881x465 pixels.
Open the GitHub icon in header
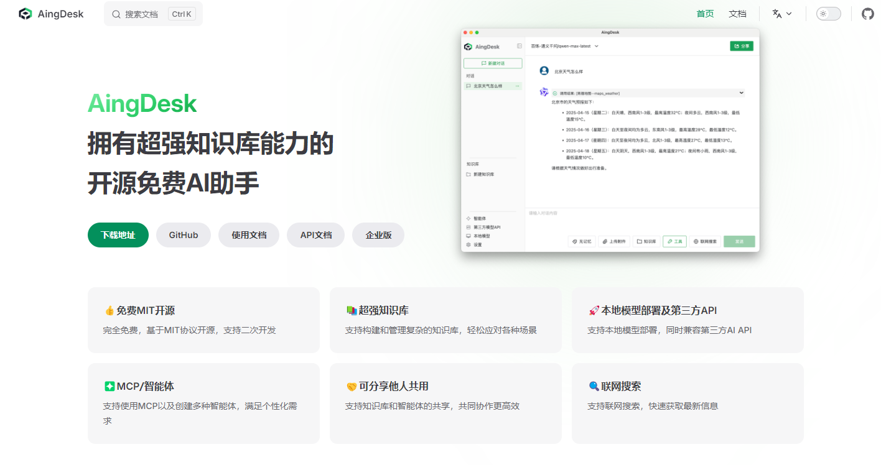tap(867, 14)
